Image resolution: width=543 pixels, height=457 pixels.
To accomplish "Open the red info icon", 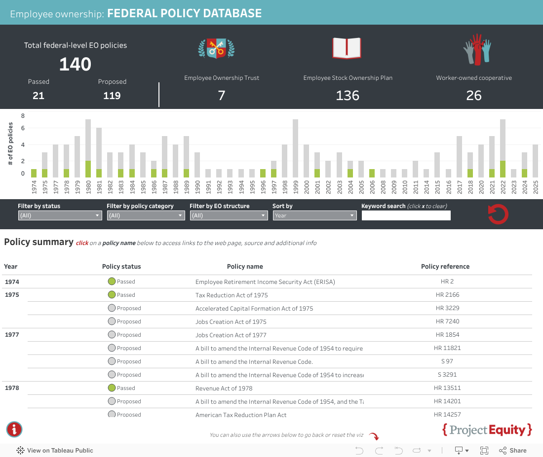I will (14, 429).
